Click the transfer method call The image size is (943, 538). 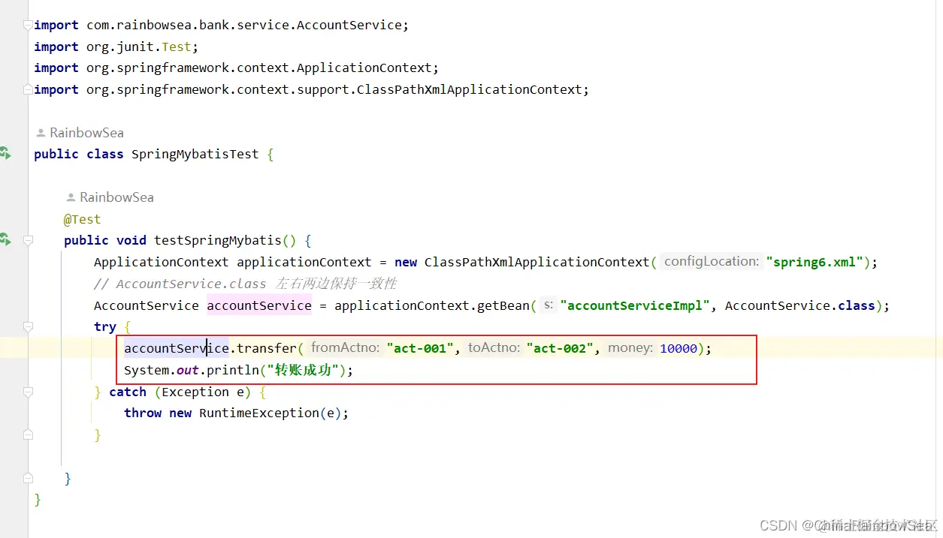click(x=267, y=348)
